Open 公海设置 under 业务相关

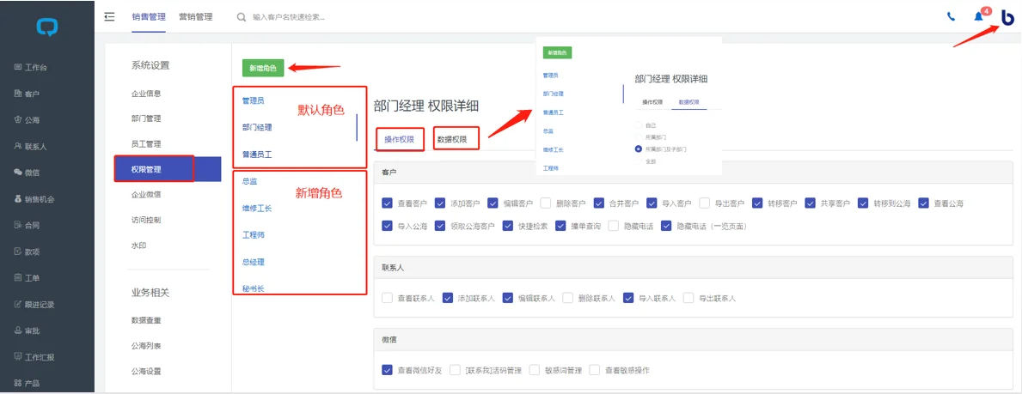[146, 371]
